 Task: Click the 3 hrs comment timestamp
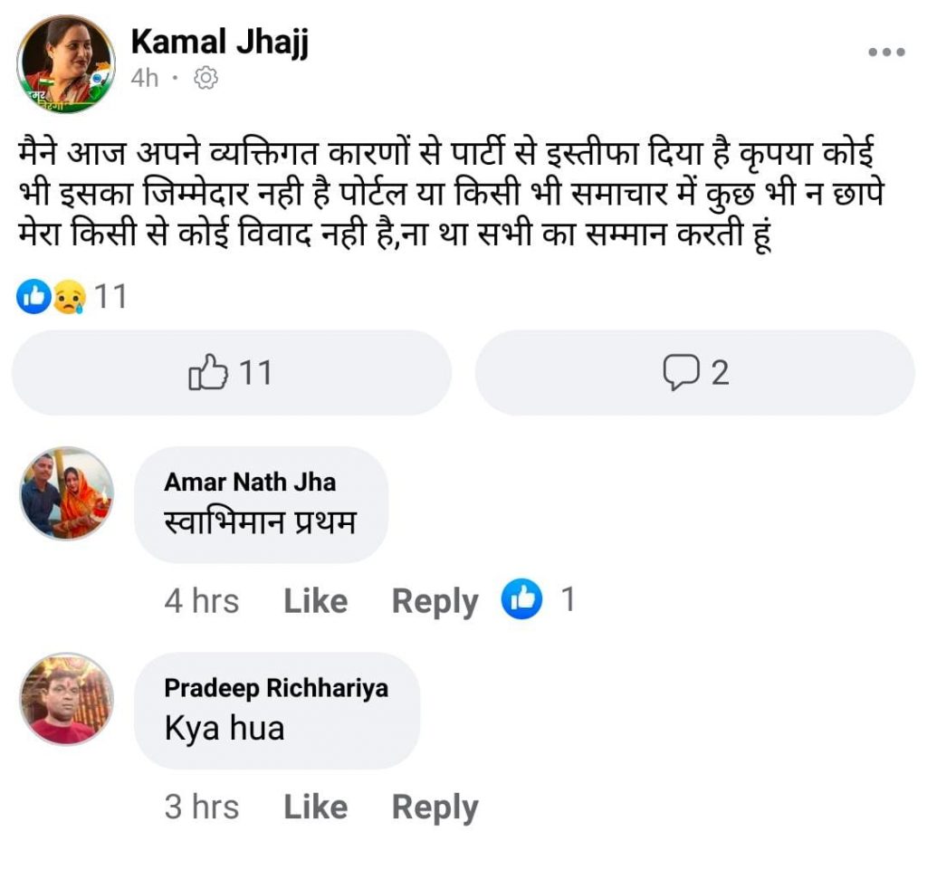click(x=201, y=808)
